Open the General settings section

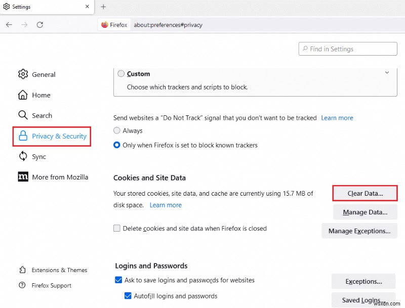pyautogui.click(x=43, y=74)
